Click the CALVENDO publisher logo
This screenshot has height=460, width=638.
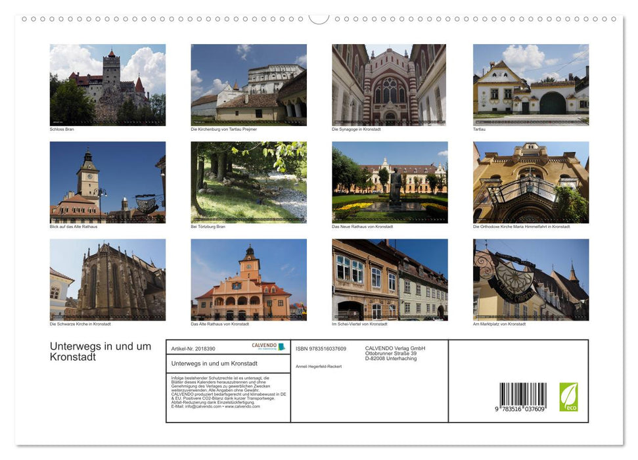tap(268, 347)
